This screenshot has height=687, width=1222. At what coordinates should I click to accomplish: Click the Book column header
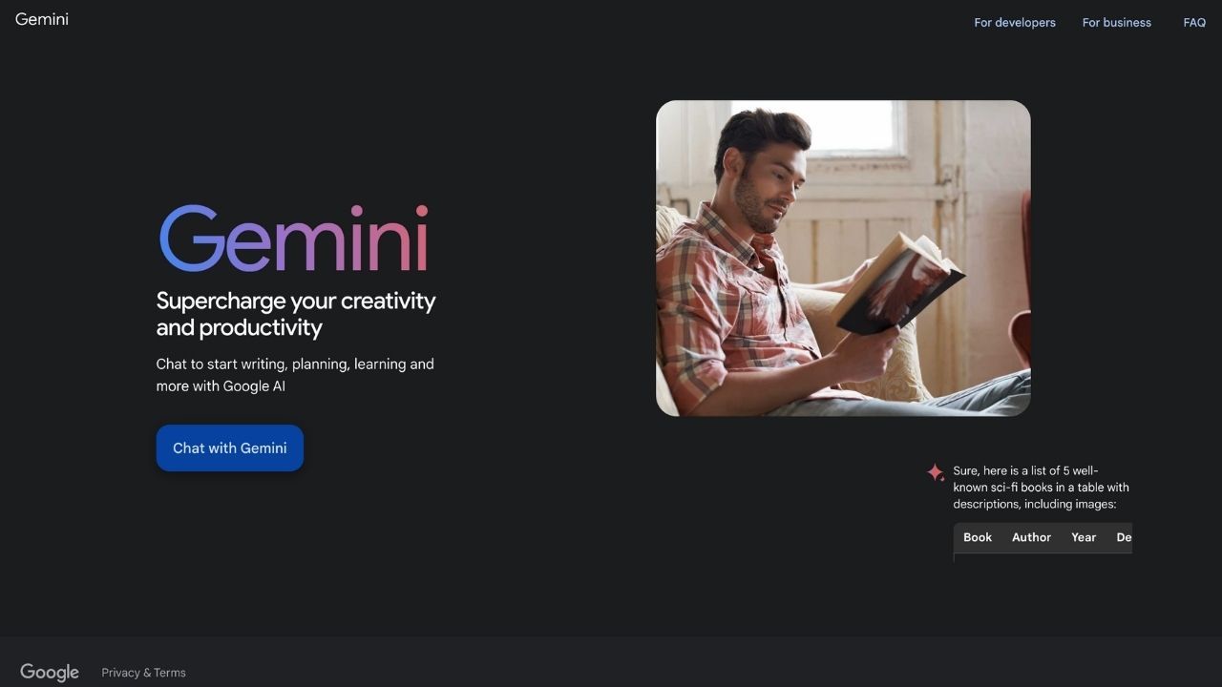(x=978, y=537)
